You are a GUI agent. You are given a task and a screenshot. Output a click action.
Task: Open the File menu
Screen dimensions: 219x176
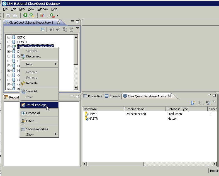tap(5, 9)
